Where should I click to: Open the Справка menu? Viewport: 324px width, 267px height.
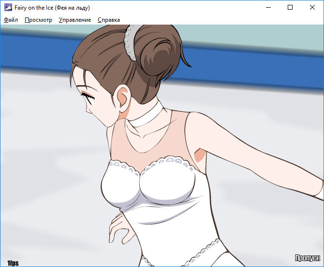click(109, 20)
